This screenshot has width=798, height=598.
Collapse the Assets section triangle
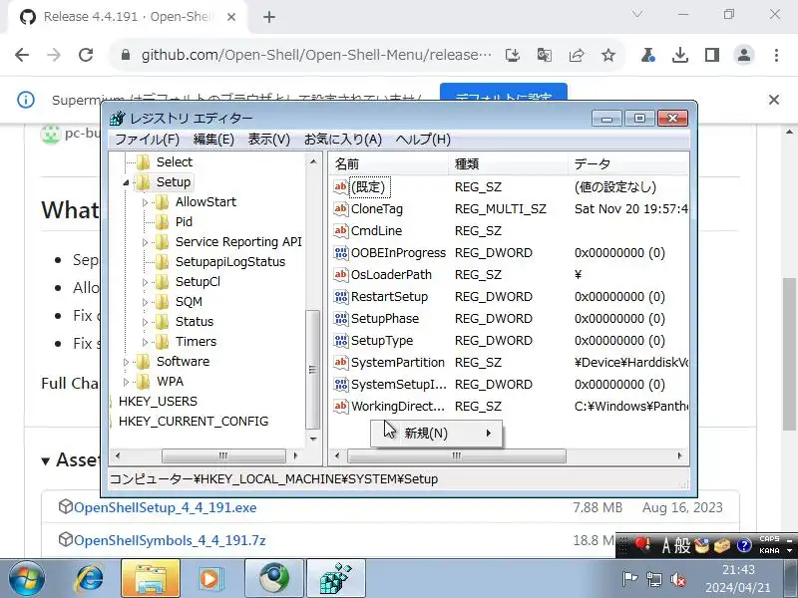pyautogui.click(x=46, y=460)
